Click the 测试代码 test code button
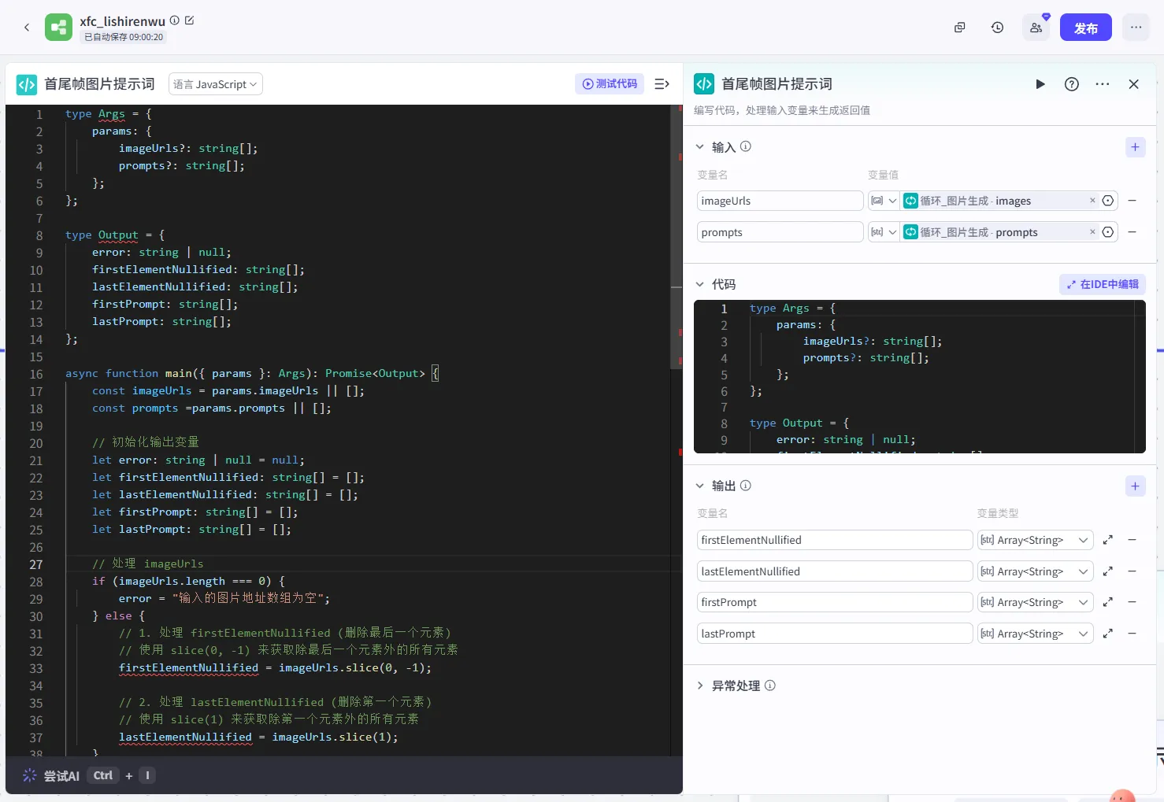 (610, 84)
